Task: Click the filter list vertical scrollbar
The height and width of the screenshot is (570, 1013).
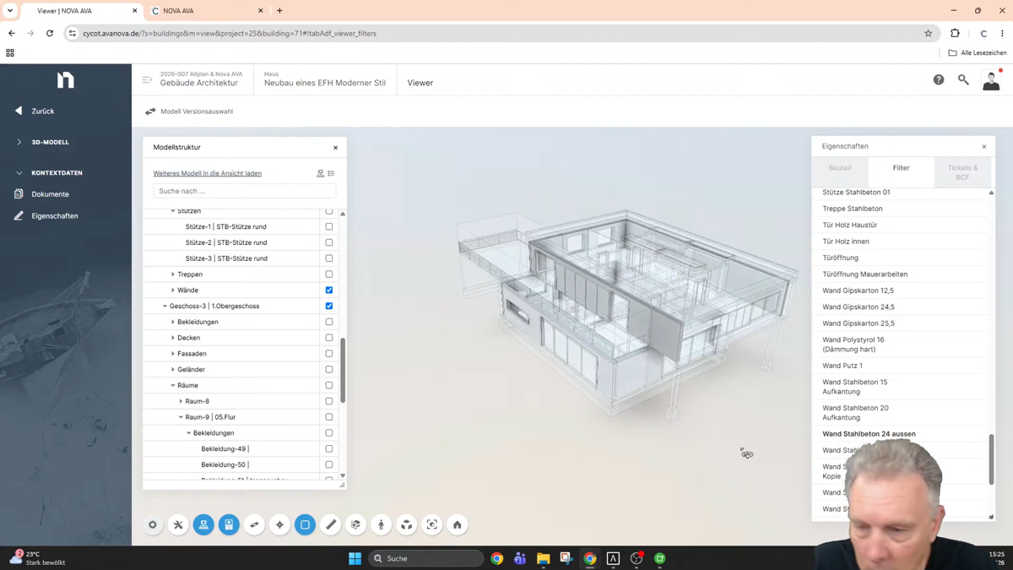Action: click(x=991, y=459)
